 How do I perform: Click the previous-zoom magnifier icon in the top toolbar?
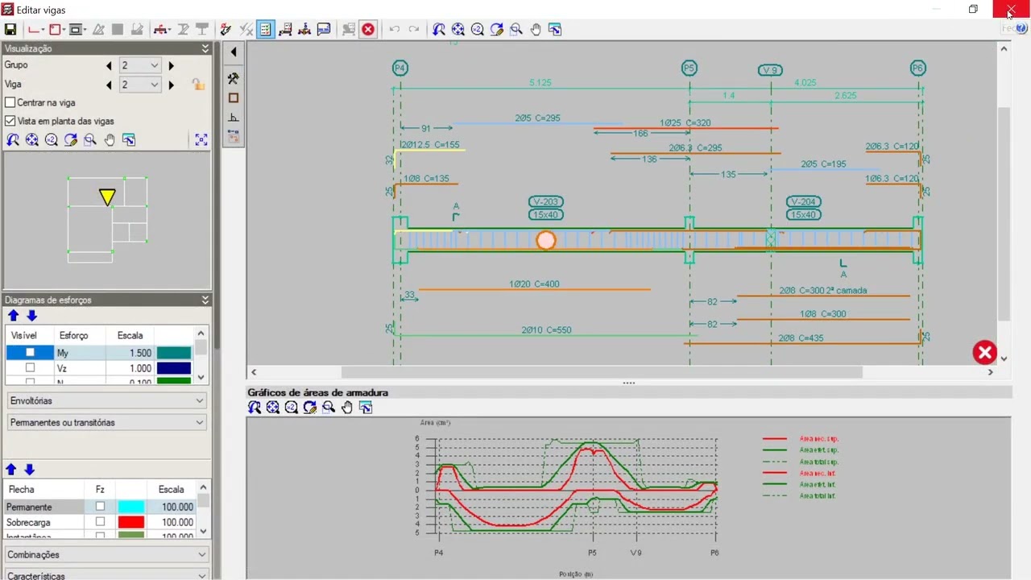tap(439, 29)
